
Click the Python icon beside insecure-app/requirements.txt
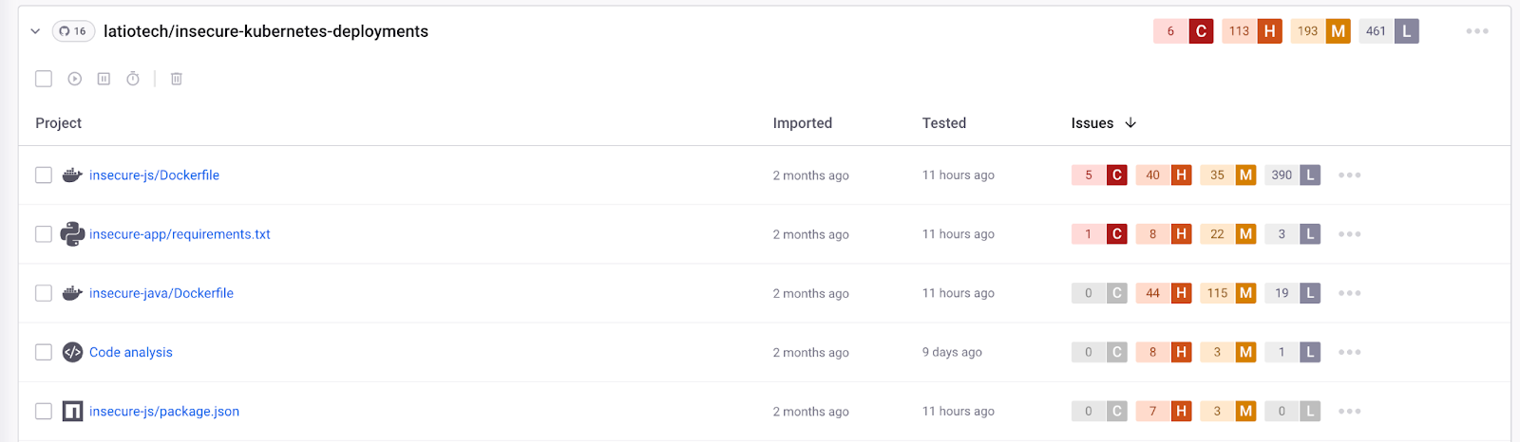[72, 233]
